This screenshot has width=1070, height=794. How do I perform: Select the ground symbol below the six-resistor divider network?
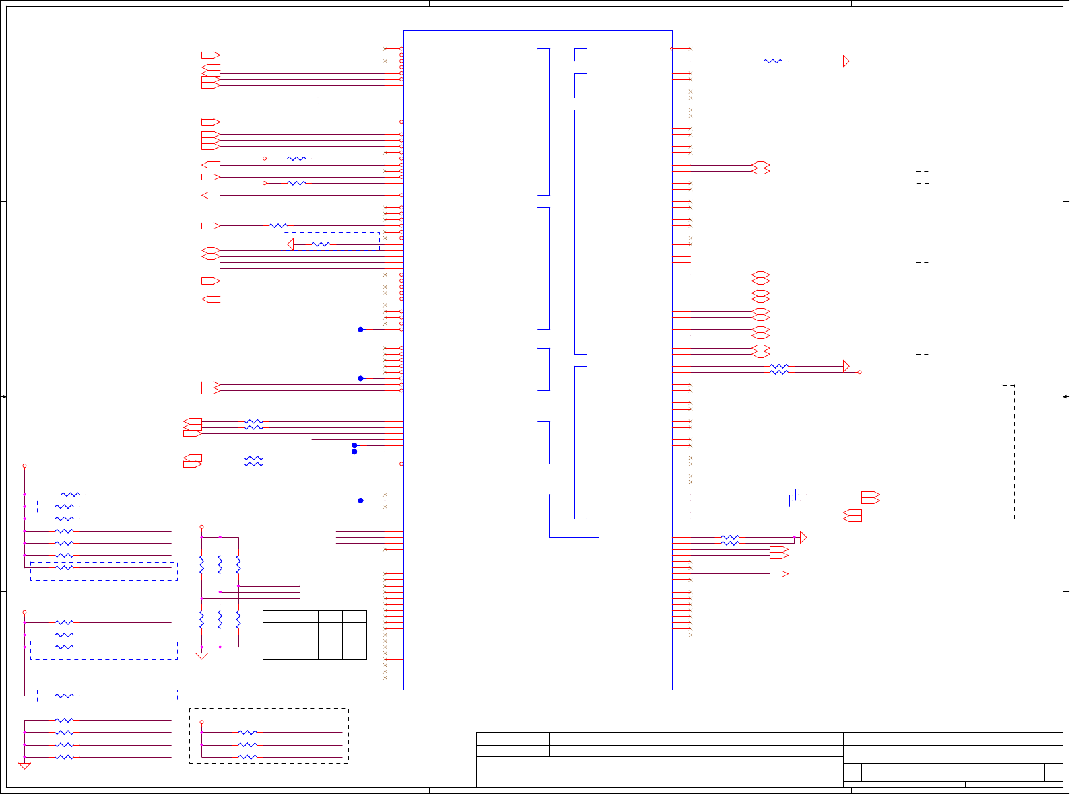pyautogui.click(x=201, y=656)
